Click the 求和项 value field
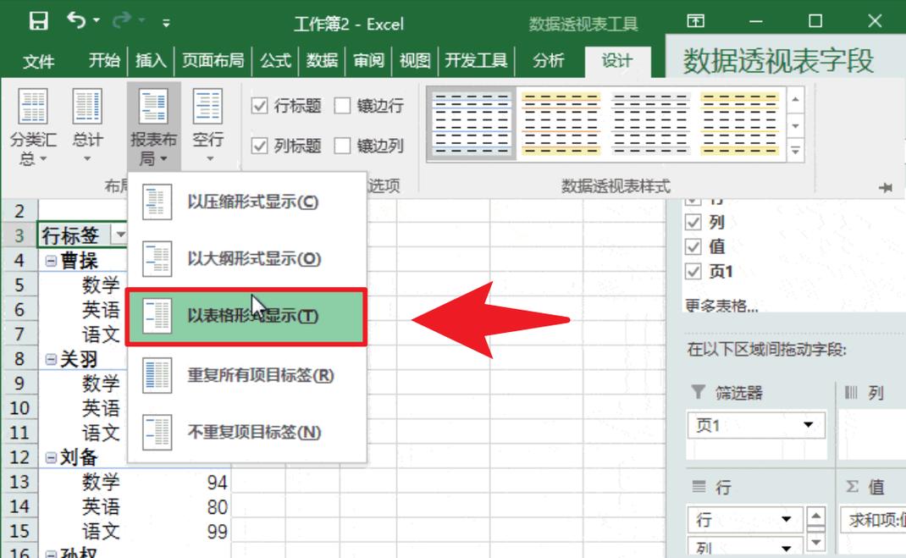The image size is (906, 558). [872, 520]
